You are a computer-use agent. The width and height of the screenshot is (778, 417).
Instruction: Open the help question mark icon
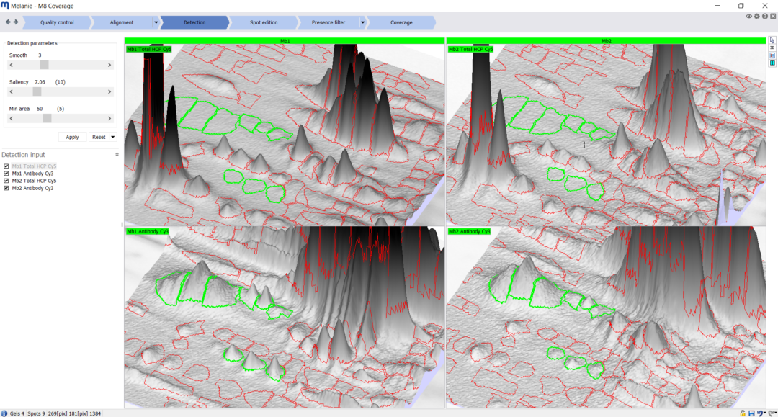point(764,16)
